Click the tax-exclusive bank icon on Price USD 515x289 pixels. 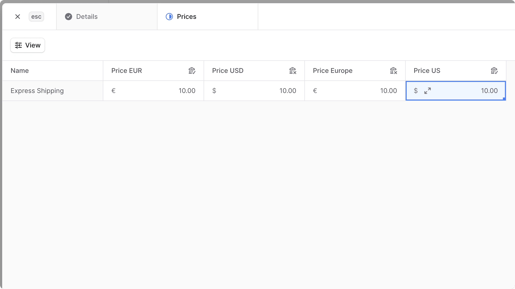point(293,71)
